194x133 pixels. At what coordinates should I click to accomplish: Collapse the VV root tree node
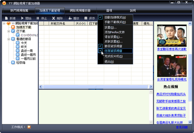[4, 23]
